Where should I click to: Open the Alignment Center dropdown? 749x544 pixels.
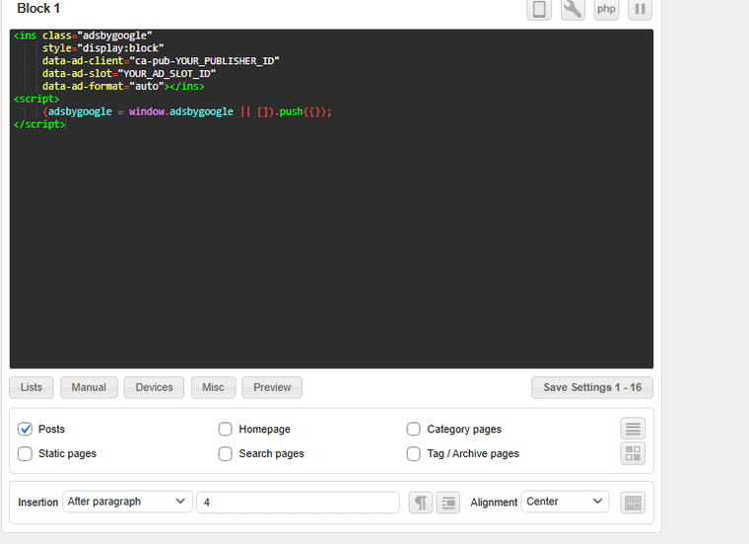point(565,502)
